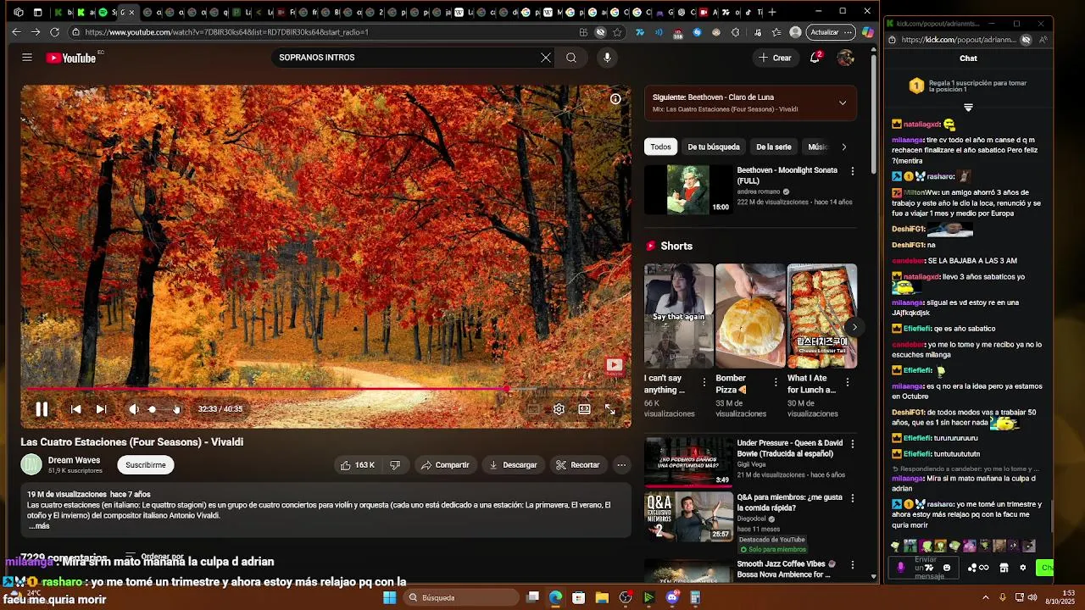Toggle video subtitles button
Viewport: 1085px width, 610px height.
tap(533, 409)
